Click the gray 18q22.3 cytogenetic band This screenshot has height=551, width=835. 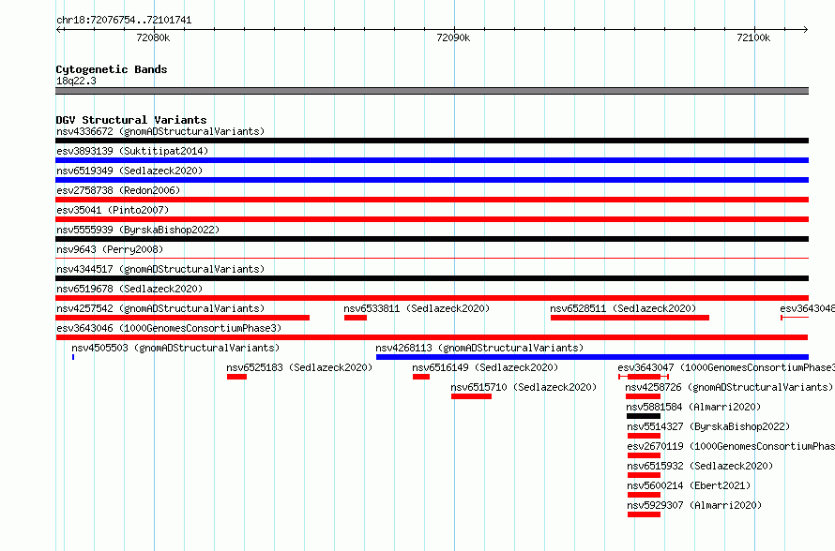point(432,91)
